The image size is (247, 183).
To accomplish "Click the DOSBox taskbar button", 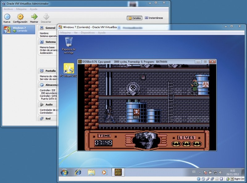I will point(118,172).
